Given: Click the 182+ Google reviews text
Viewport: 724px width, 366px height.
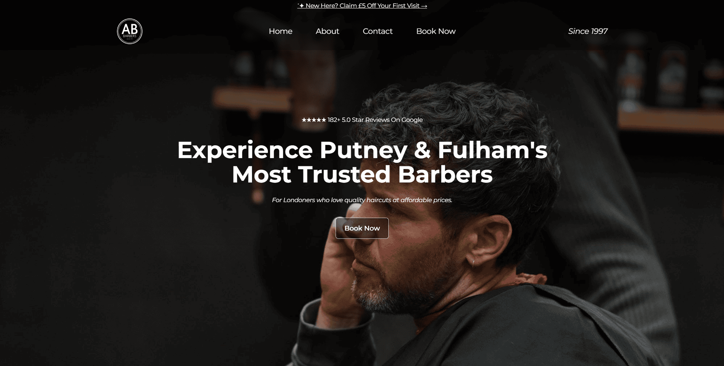Looking at the screenshot, I should tap(375, 120).
